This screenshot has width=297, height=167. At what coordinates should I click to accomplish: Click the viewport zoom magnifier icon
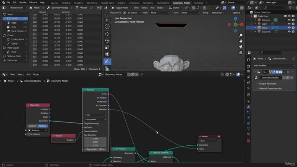click(241, 35)
